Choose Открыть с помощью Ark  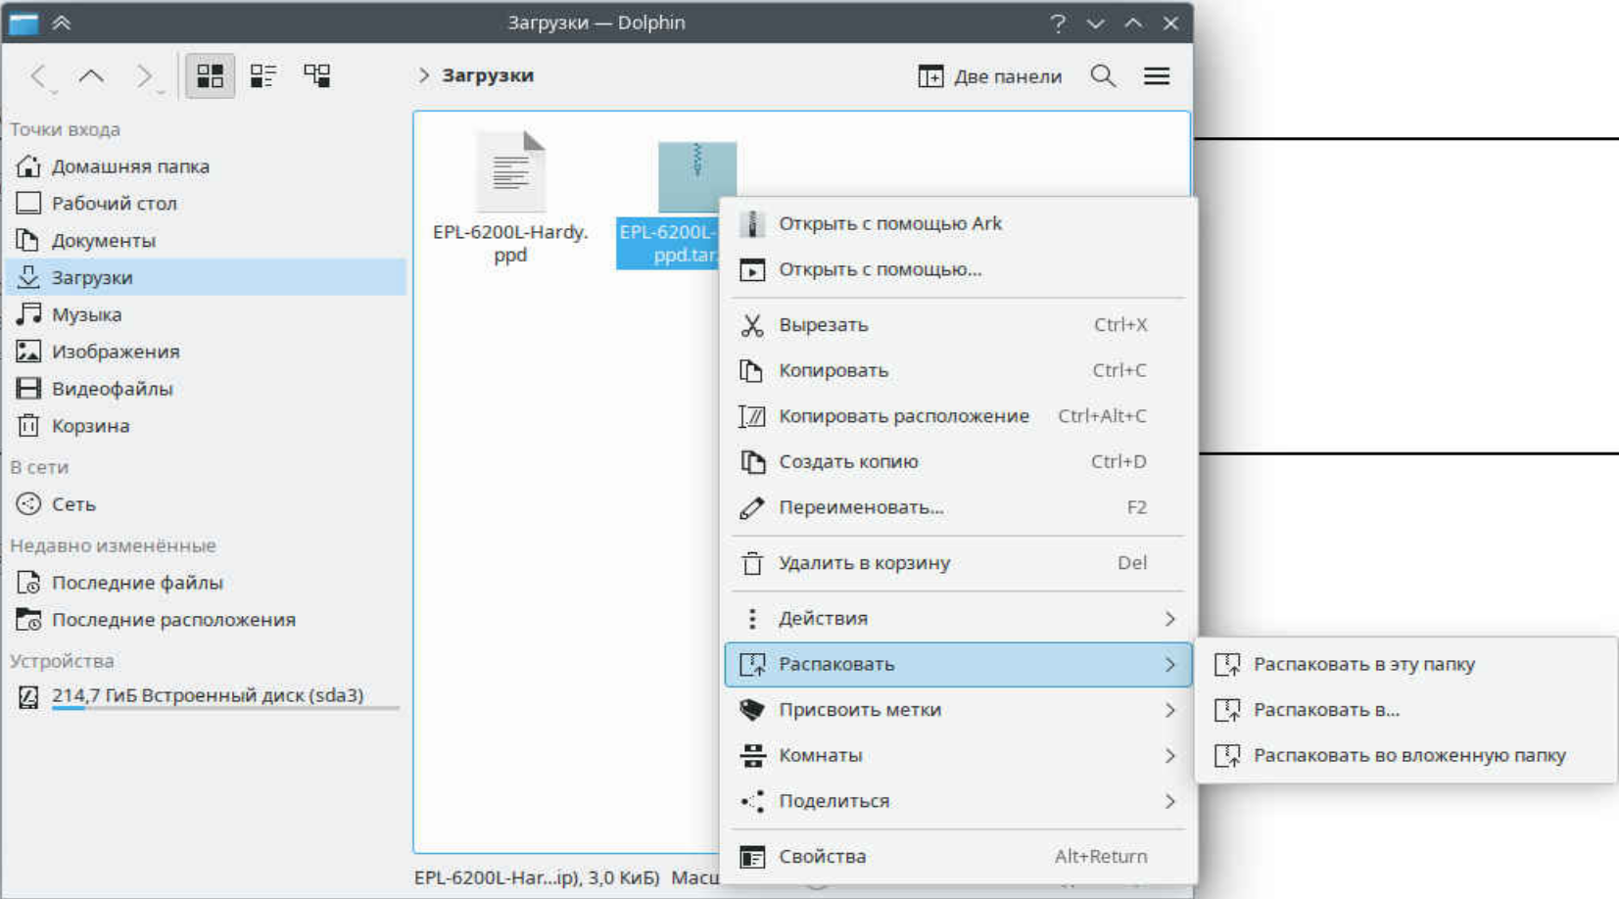pos(889,223)
